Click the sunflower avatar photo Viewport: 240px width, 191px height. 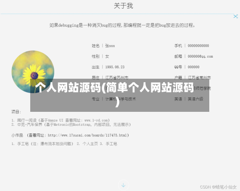(33, 72)
